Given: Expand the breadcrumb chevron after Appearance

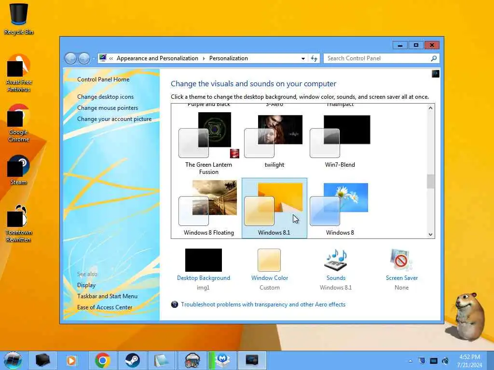Looking at the screenshot, I should click(204, 58).
